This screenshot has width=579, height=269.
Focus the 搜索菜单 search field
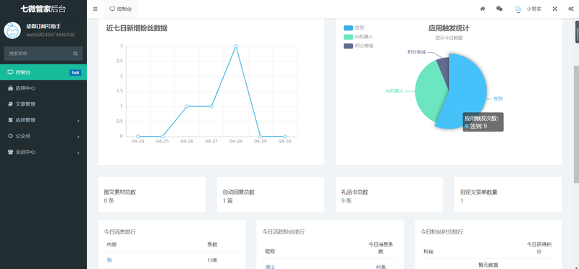[x=39, y=54]
